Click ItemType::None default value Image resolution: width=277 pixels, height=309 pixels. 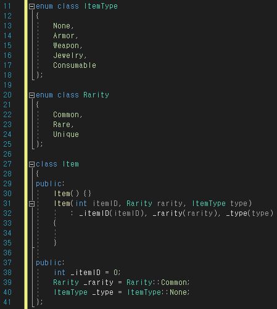pyautogui.click(x=157, y=292)
